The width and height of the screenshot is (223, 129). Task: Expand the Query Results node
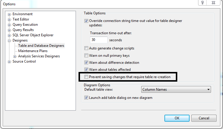(10, 30)
